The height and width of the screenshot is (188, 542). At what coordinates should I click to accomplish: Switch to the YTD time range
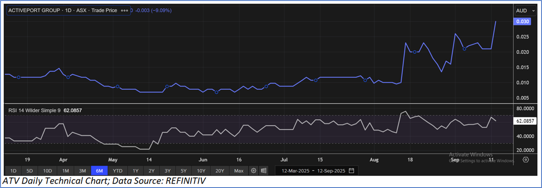[118, 171]
